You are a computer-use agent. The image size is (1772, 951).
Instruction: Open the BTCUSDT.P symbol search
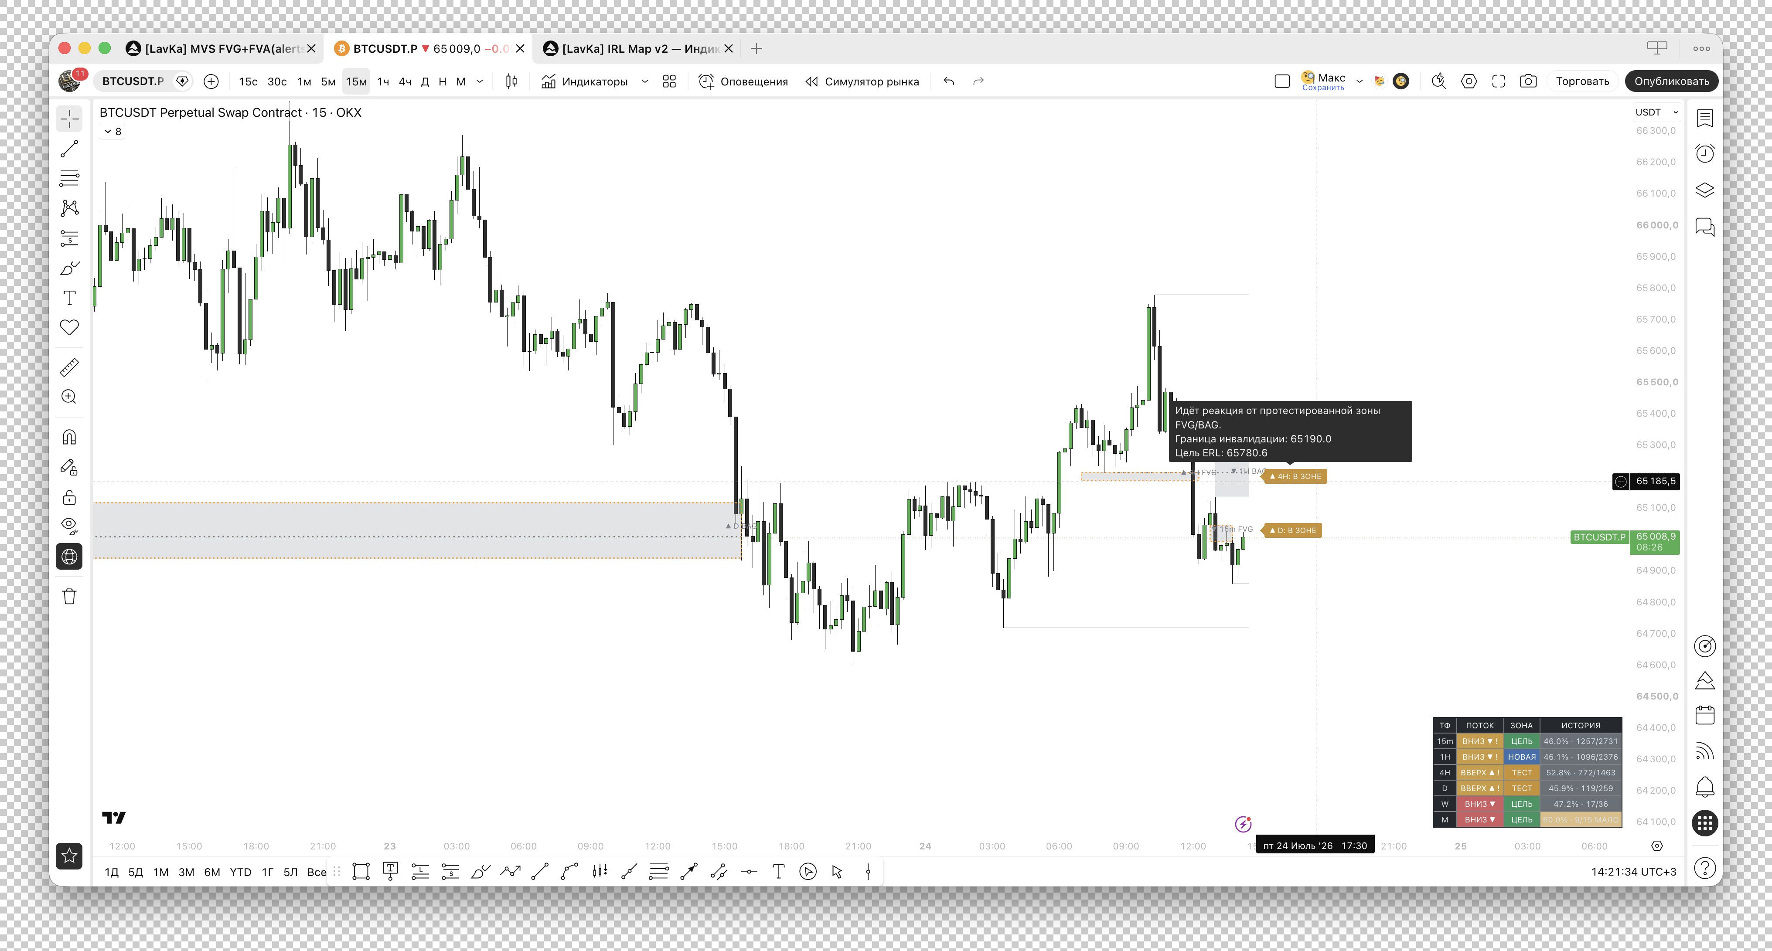click(x=133, y=81)
